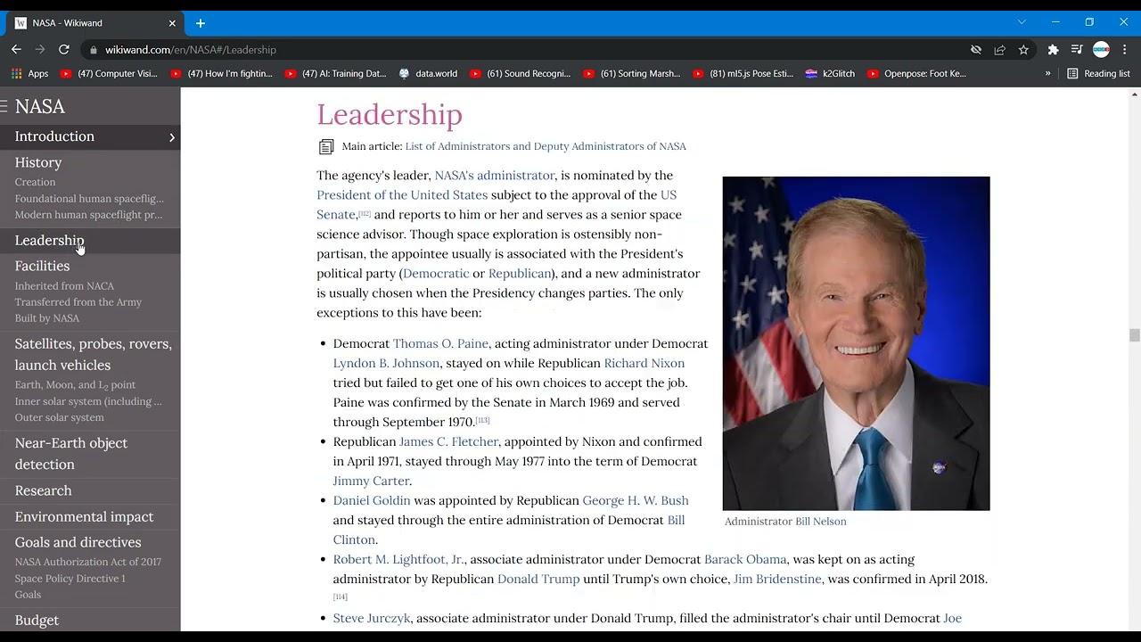Viewport: 1141px width, 642px height.
Task: Jump to the Research section
Action: point(43,490)
